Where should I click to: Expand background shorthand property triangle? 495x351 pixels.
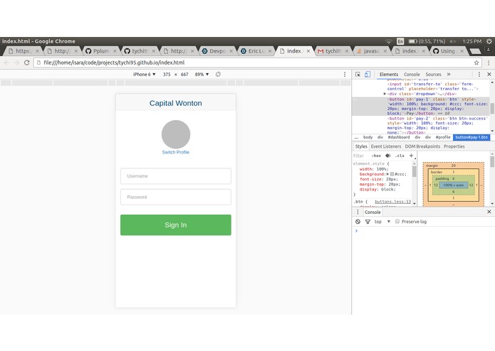387,174
